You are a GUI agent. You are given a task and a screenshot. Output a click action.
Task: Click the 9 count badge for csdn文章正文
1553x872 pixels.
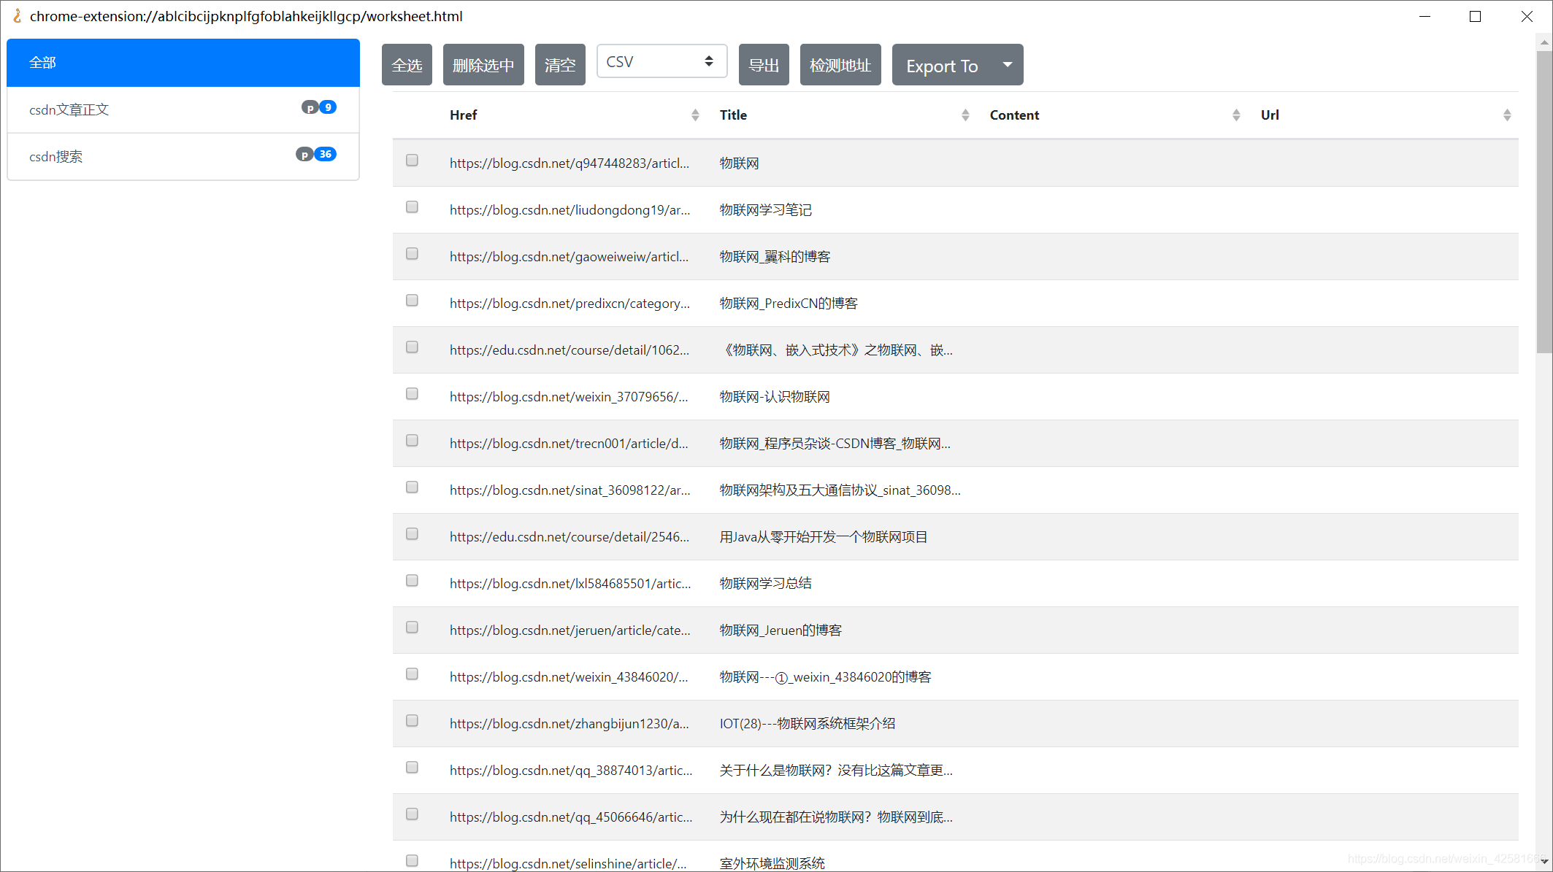coord(329,107)
